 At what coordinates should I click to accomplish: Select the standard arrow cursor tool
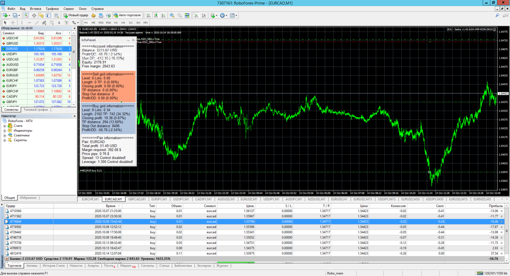[5, 23]
